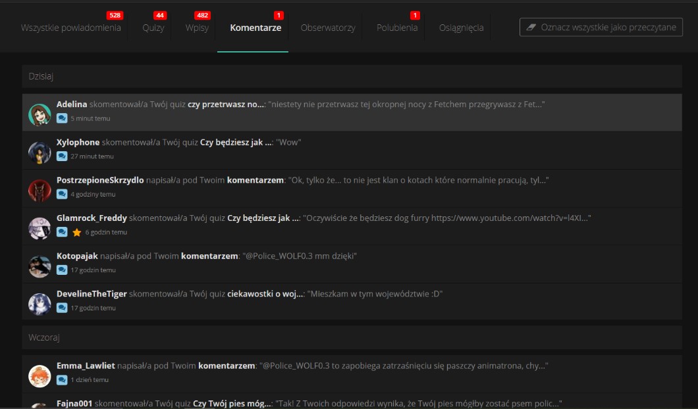698x409 pixels.
Task: Click Emma_Lawliet's orange avatar
Action: pyautogui.click(x=40, y=375)
